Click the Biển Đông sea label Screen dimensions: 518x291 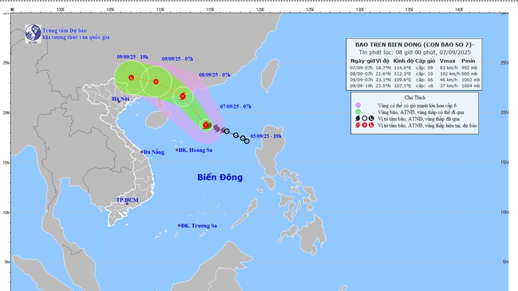[x=220, y=177]
